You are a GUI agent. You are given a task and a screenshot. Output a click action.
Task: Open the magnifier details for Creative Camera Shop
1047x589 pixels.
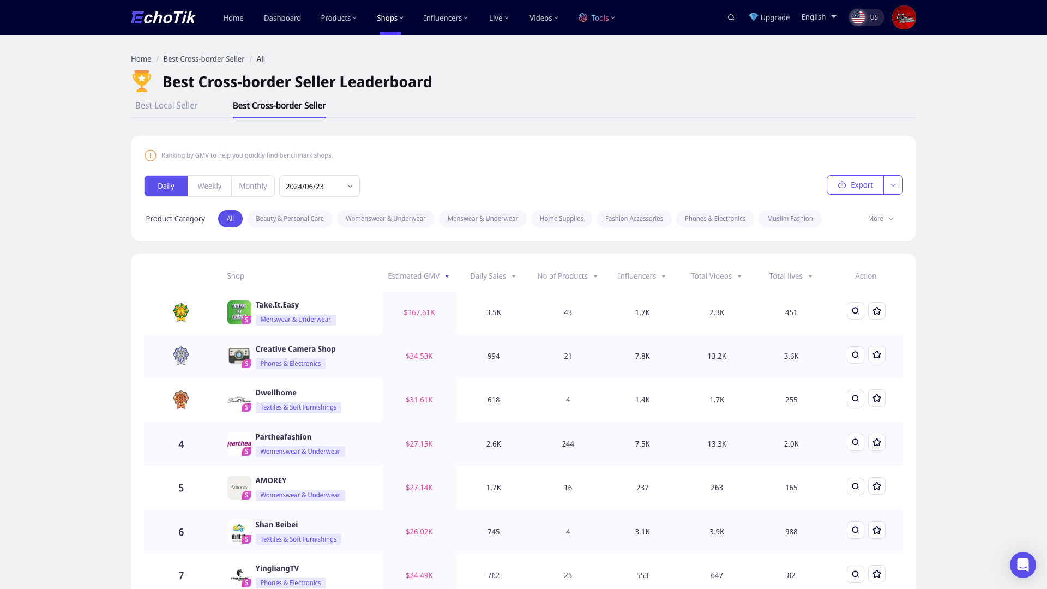pyautogui.click(x=855, y=354)
